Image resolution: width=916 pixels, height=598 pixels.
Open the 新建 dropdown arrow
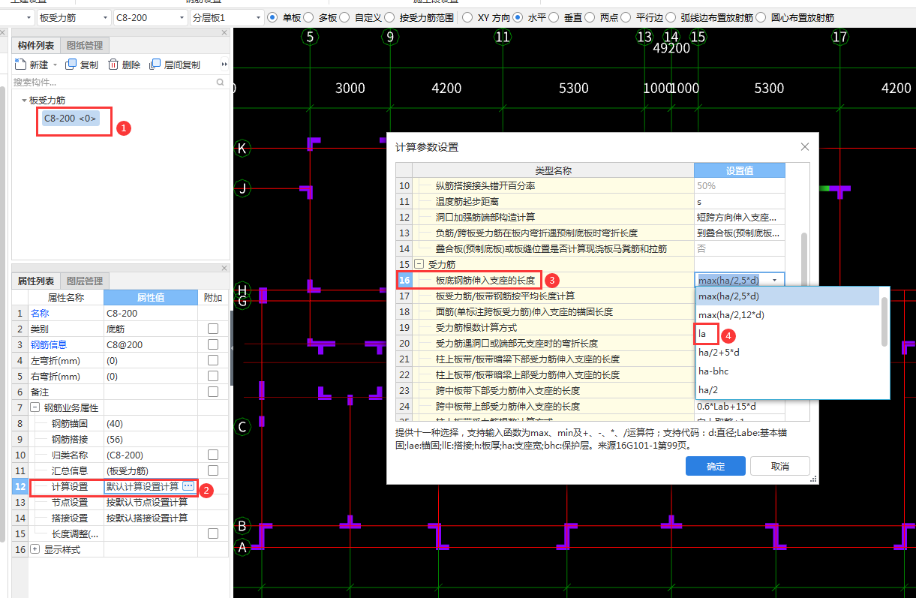[x=55, y=65]
